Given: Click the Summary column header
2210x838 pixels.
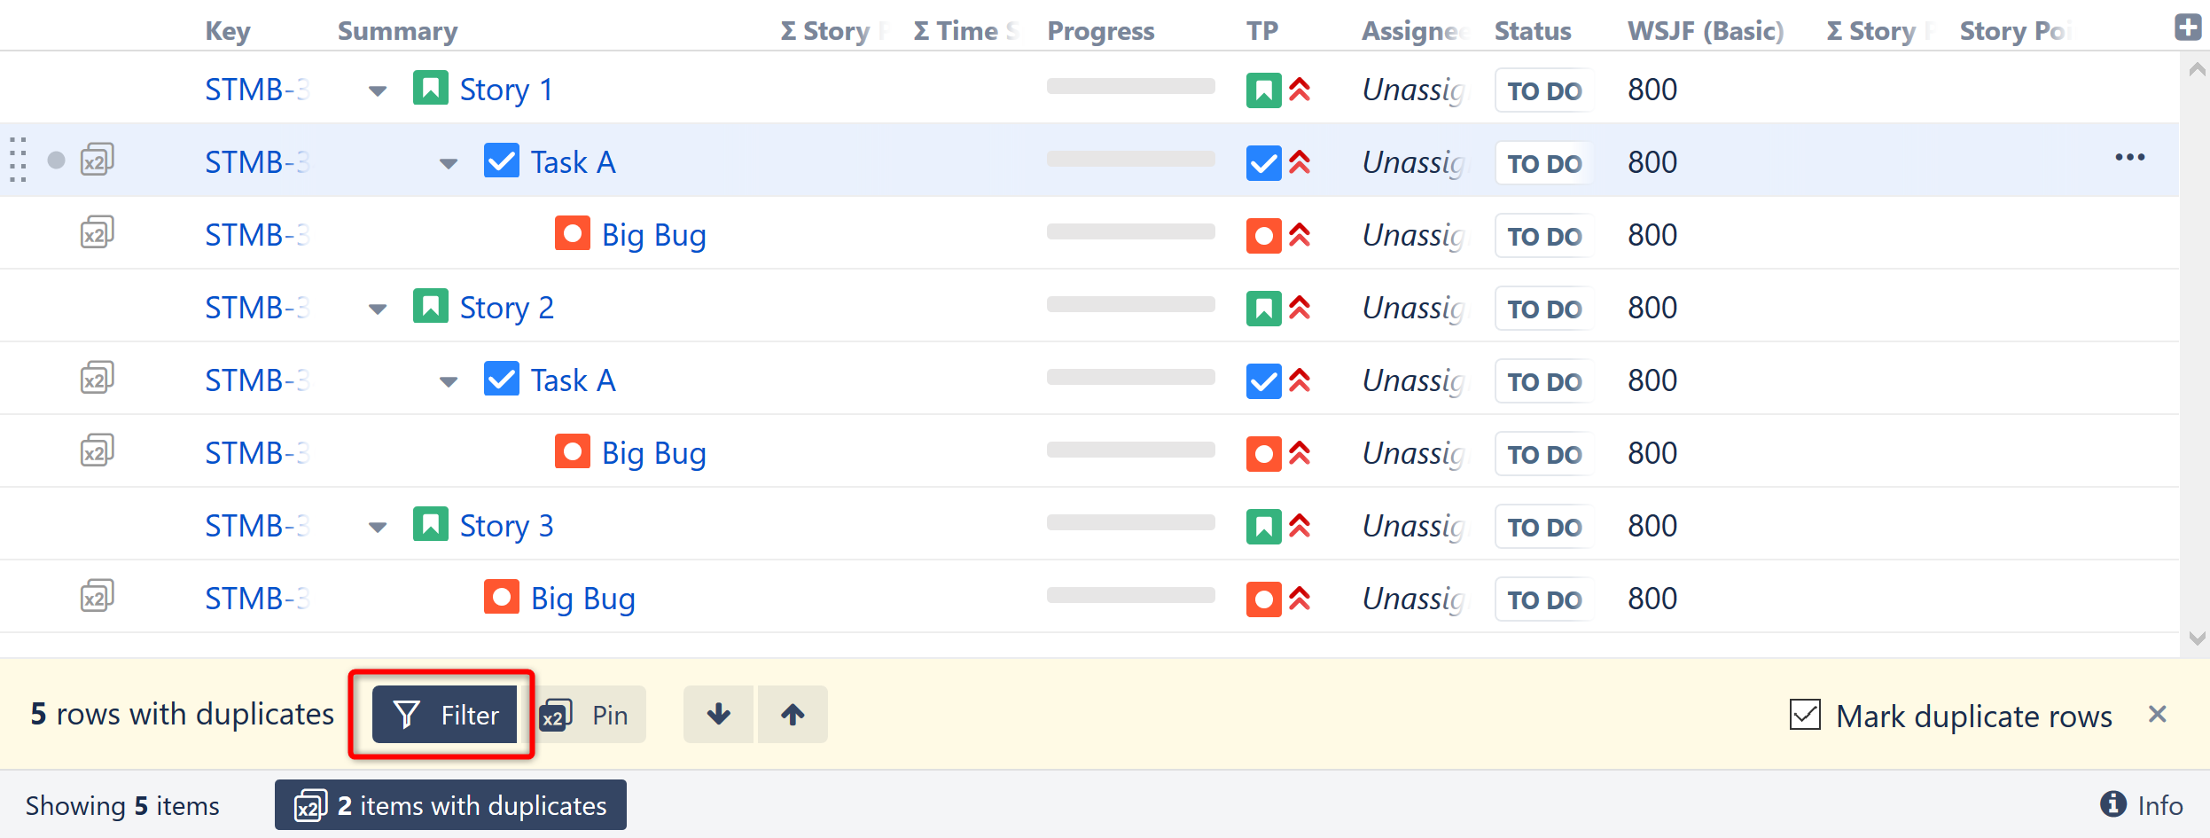Looking at the screenshot, I should coord(397,31).
